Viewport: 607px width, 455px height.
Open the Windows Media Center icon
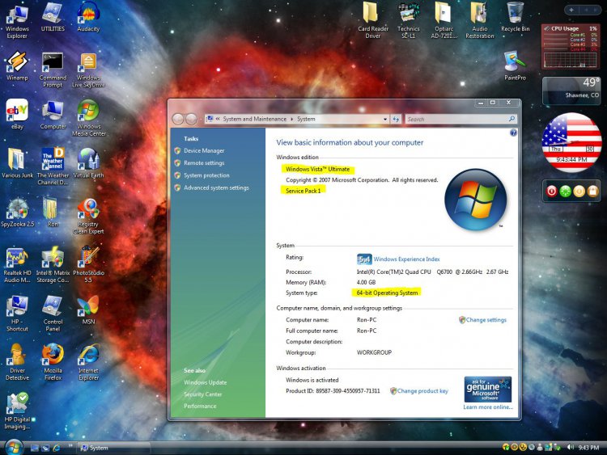coord(88,118)
